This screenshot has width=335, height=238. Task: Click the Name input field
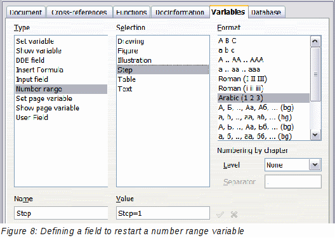pyautogui.click(x=61, y=213)
